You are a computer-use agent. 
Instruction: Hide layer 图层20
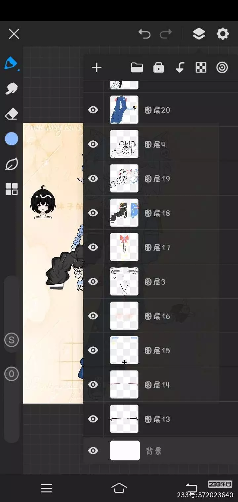click(x=93, y=110)
